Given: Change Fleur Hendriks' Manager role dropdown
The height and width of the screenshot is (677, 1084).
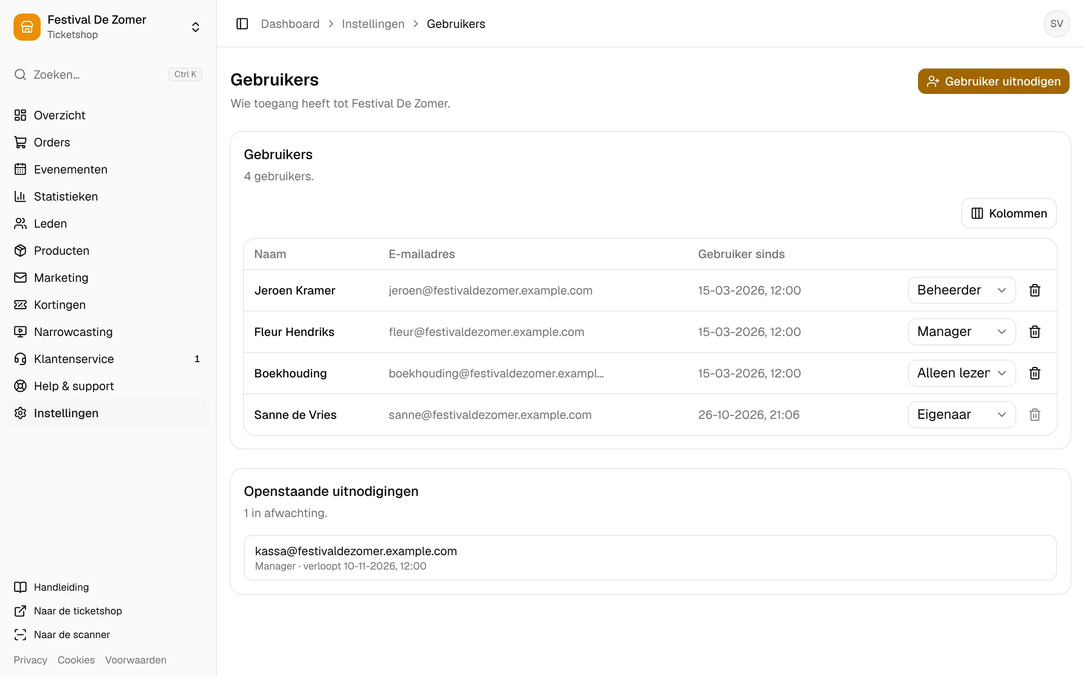Looking at the screenshot, I should pyautogui.click(x=962, y=332).
